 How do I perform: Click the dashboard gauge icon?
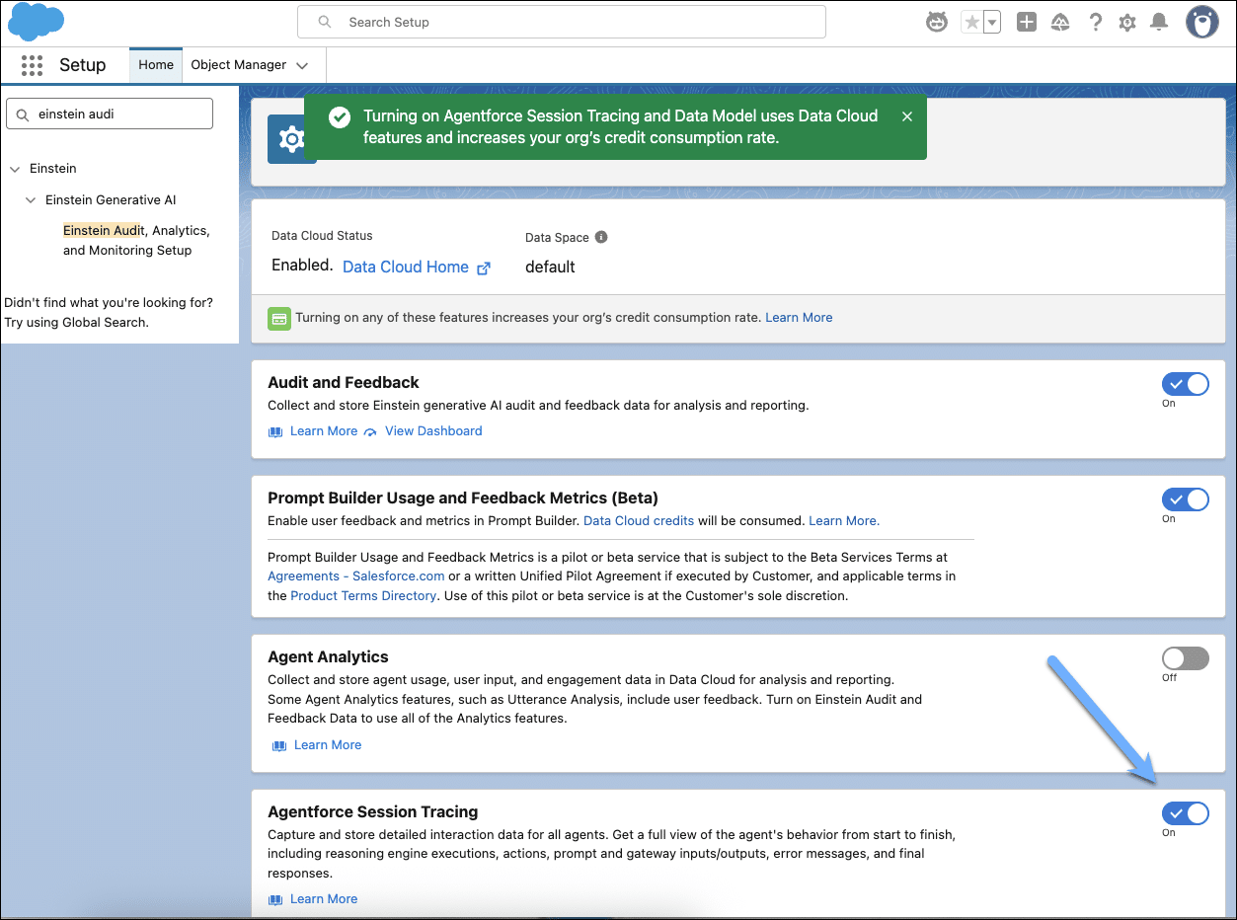pos(370,431)
